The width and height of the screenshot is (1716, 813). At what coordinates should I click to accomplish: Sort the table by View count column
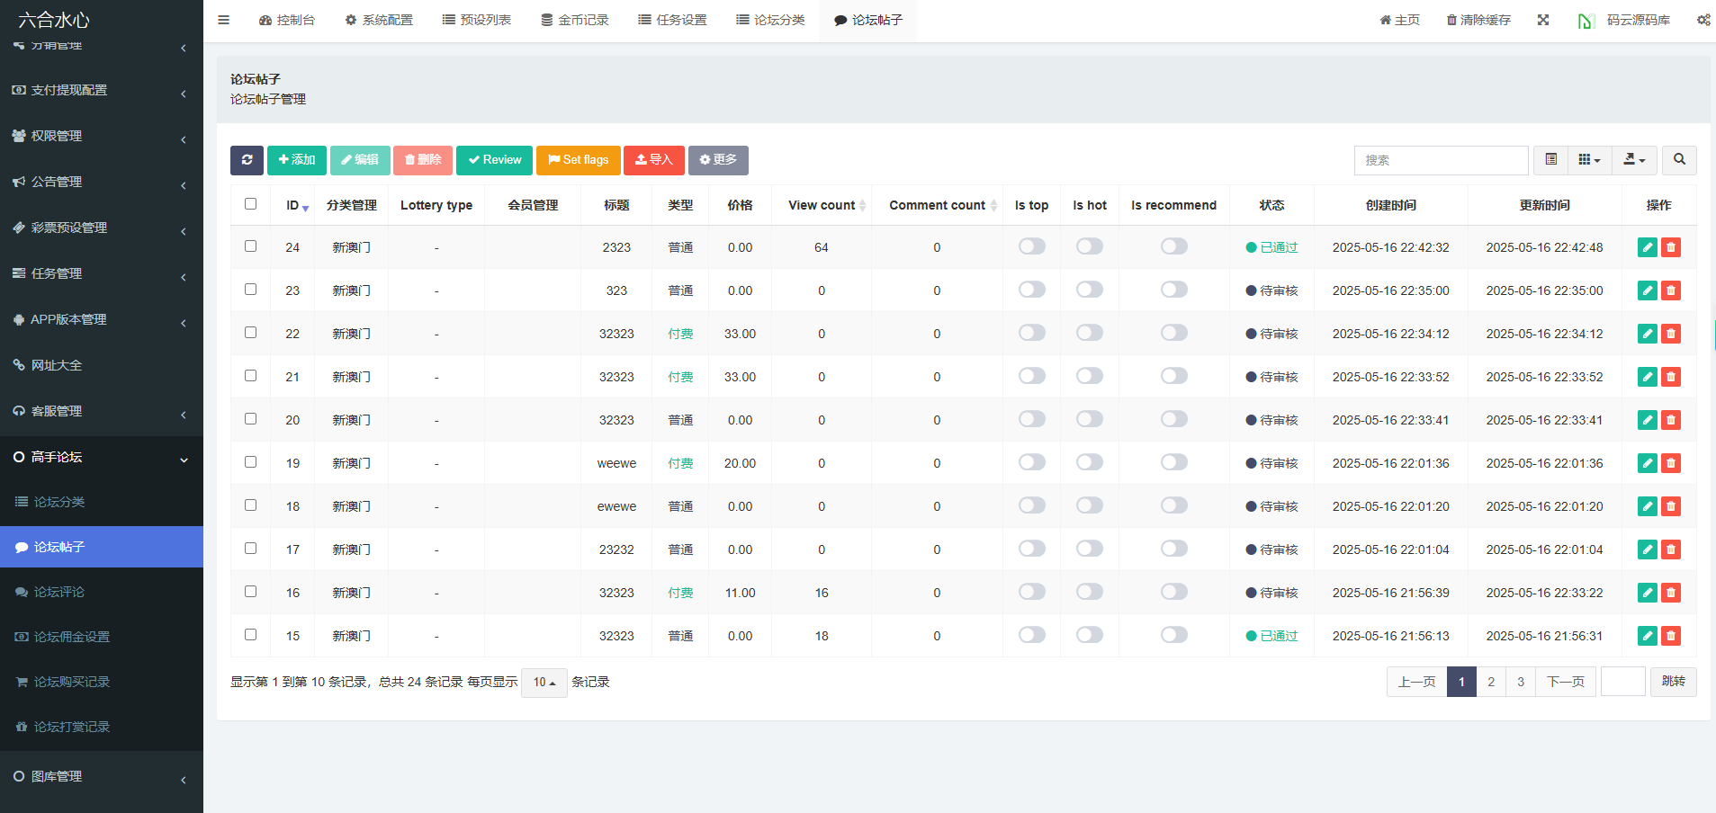pyautogui.click(x=822, y=205)
